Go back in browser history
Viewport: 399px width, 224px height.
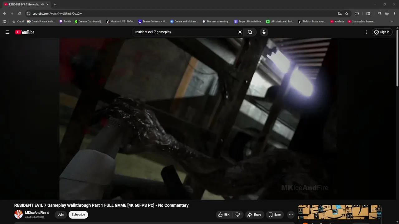[4, 14]
